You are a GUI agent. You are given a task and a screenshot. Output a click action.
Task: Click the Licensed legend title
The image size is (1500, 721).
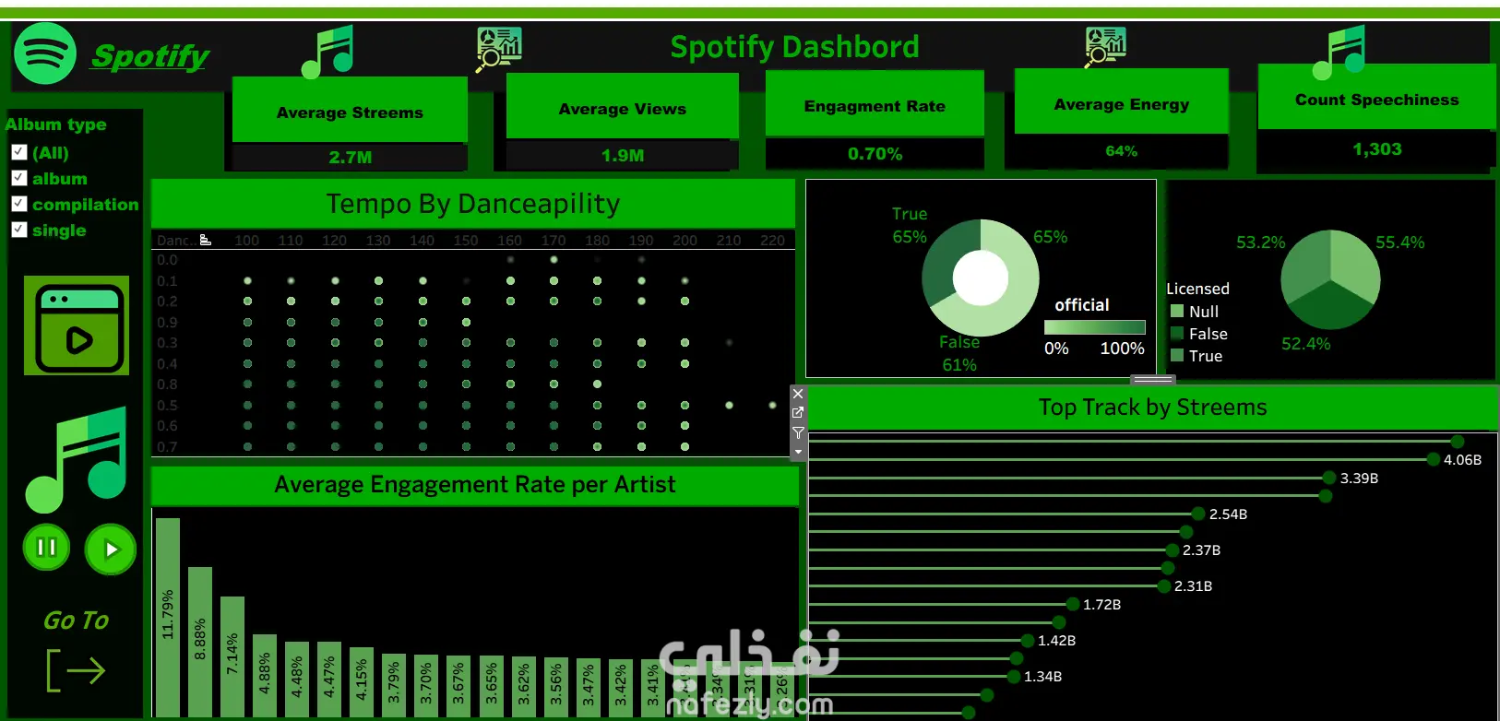pyautogui.click(x=1197, y=289)
